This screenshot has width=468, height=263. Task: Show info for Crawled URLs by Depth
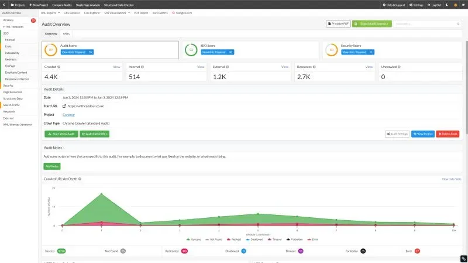(80, 179)
